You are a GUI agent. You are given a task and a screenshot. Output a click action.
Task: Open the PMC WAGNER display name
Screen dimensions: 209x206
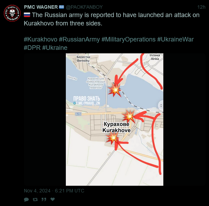point(41,7)
